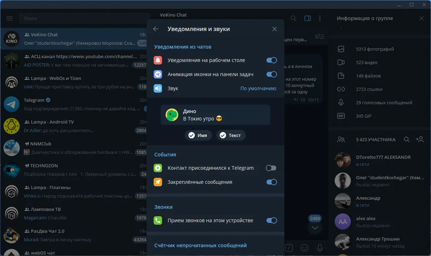
Task: Open the three-dot chat options menu
Action: pos(320,18)
